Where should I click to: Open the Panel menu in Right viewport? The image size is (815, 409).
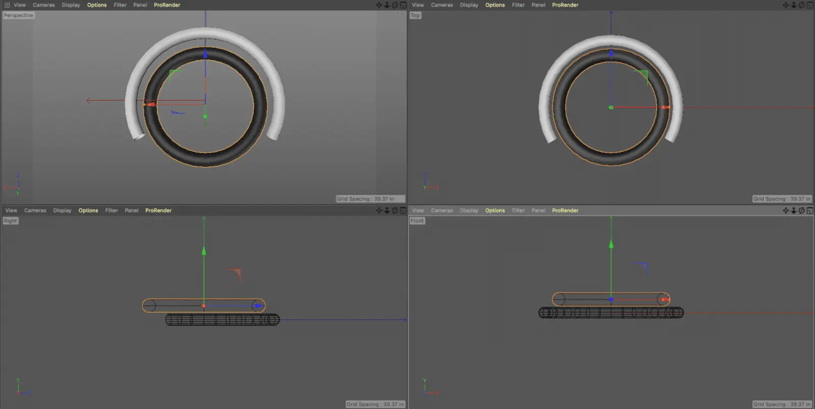coord(131,211)
